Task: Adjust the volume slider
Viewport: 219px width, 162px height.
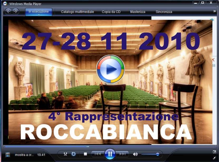Action: (157, 154)
